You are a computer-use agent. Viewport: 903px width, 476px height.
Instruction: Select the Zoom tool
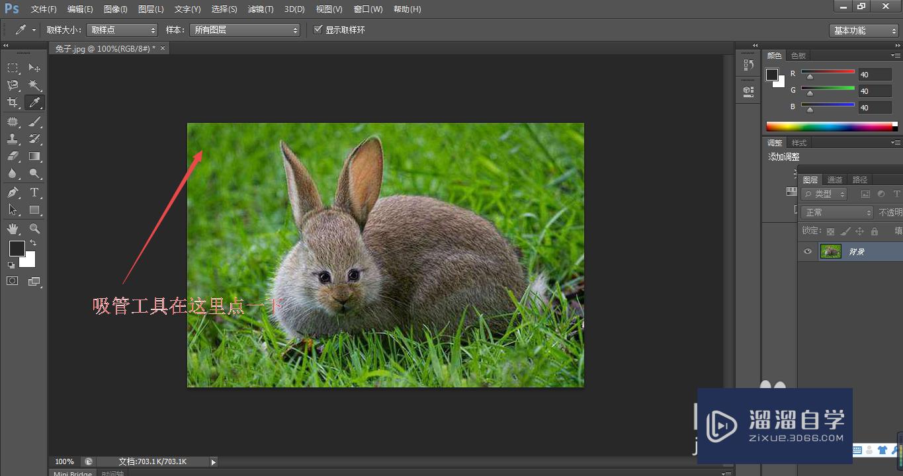click(34, 229)
